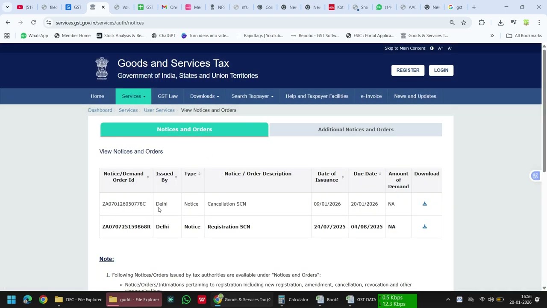Open the Windows Start menu
547x308 pixels.
(12, 299)
